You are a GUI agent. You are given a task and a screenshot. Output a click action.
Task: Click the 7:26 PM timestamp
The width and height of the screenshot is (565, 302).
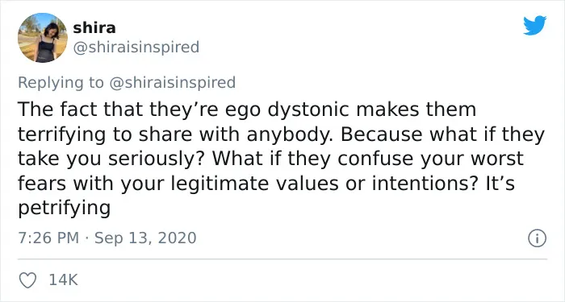pos(48,238)
